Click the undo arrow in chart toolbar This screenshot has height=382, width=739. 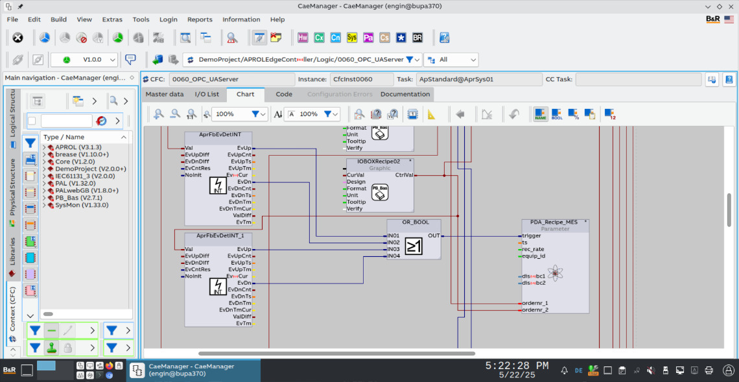[513, 114]
